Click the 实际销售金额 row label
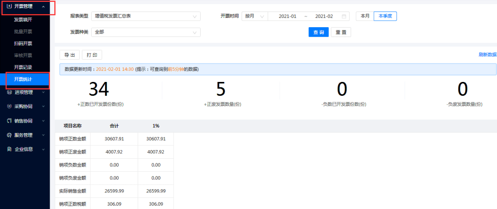The width and height of the screenshot is (497, 209). pyautogui.click(x=73, y=191)
